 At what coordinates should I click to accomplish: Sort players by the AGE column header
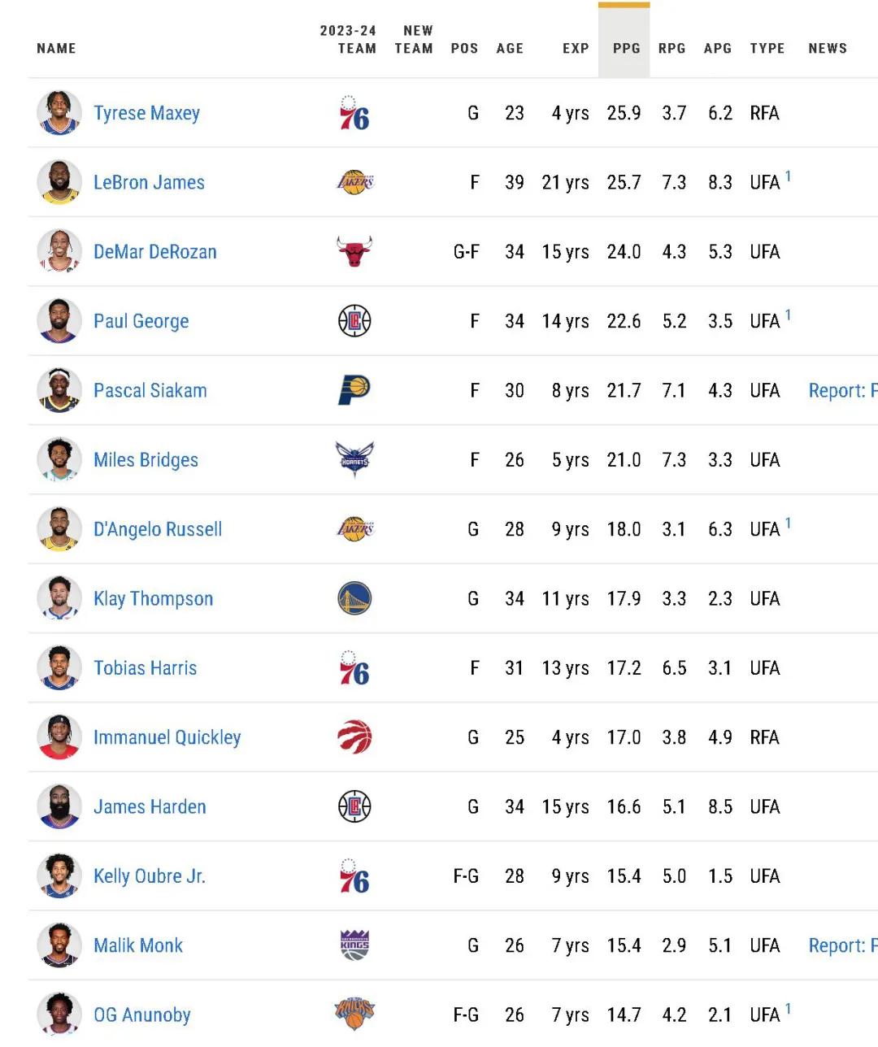point(510,49)
